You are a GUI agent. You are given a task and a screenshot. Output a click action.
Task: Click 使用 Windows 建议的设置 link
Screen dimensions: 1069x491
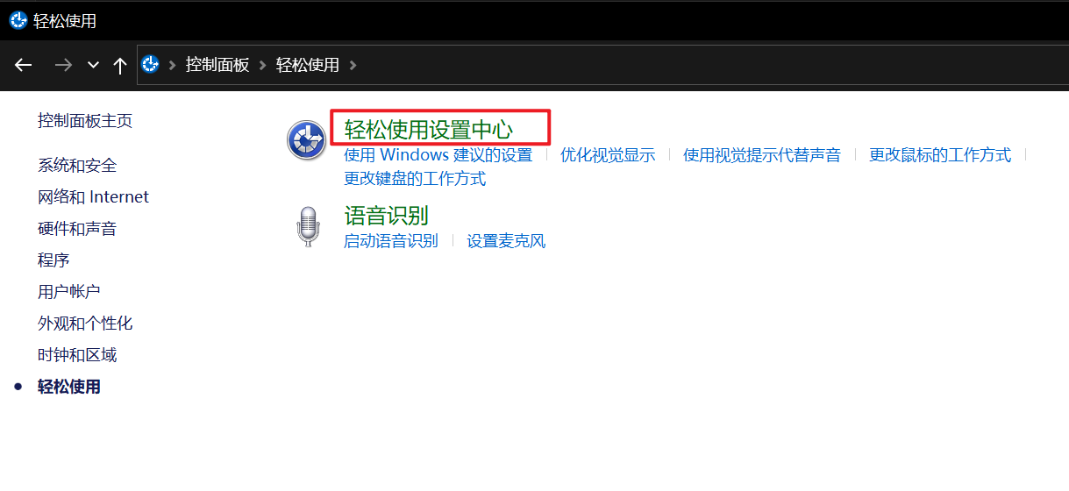tap(438, 155)
